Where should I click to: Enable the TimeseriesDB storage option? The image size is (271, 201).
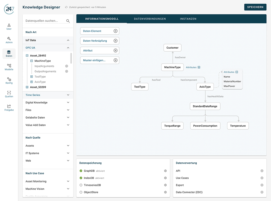coord(81,185)
